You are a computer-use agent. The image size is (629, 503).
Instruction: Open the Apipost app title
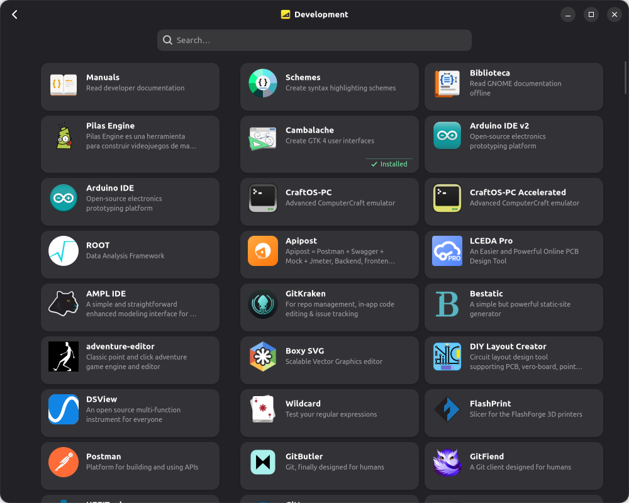tap(301, 241)
